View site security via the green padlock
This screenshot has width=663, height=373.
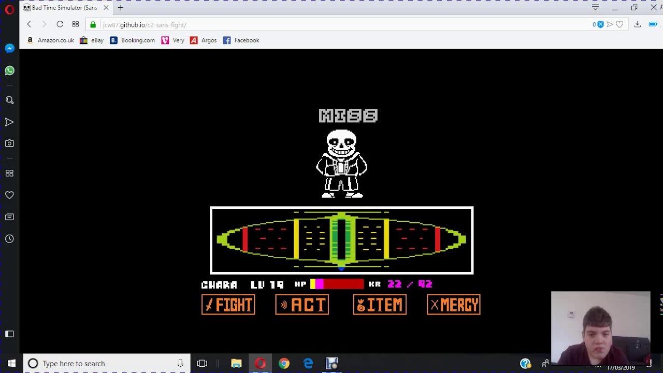[x=93, y=24]
